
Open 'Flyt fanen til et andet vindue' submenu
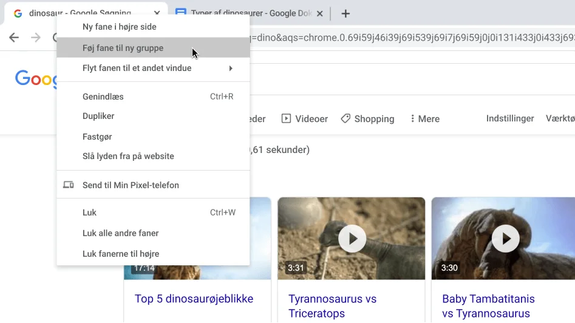click(x=153, y=68)
